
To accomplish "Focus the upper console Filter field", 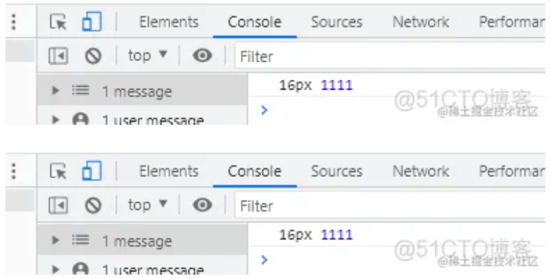I will pos(390,56).
